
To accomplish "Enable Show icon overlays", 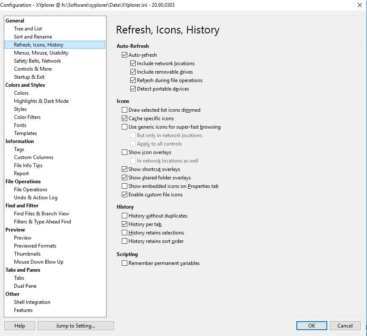I will click(125, 152).
